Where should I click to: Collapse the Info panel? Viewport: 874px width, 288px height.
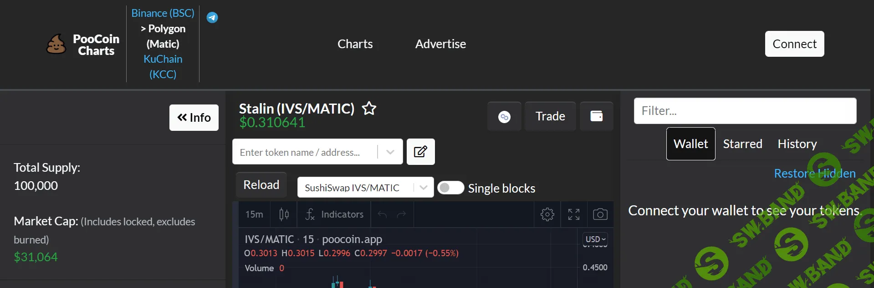coord(194,118)
